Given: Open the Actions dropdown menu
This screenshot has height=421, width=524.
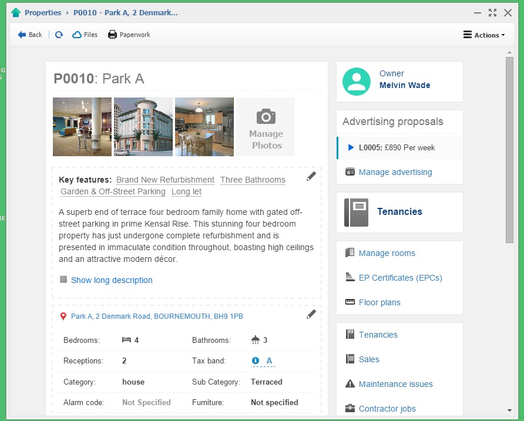Looking at the screenshot, I should pyautogui.click(x=484, y=35).
